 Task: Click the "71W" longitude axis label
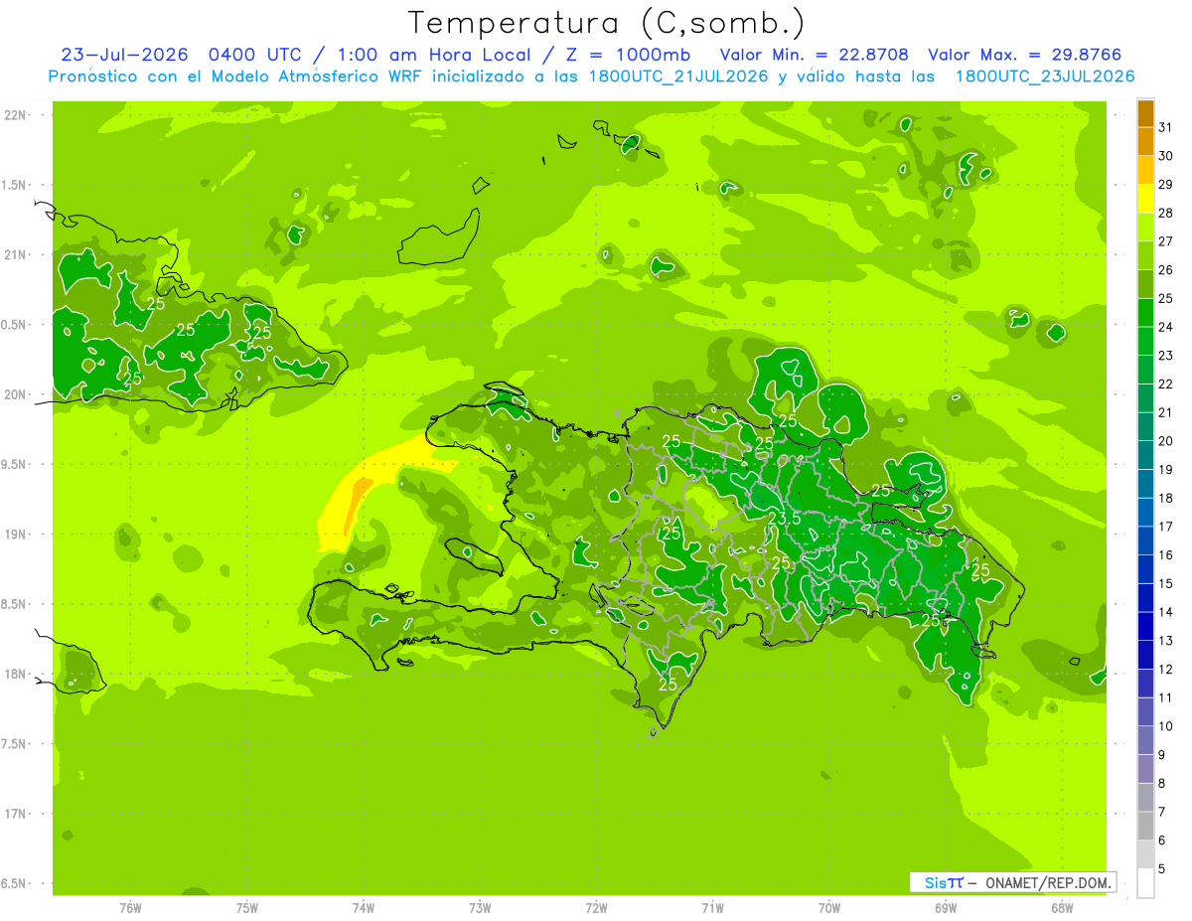coord(712,908)
